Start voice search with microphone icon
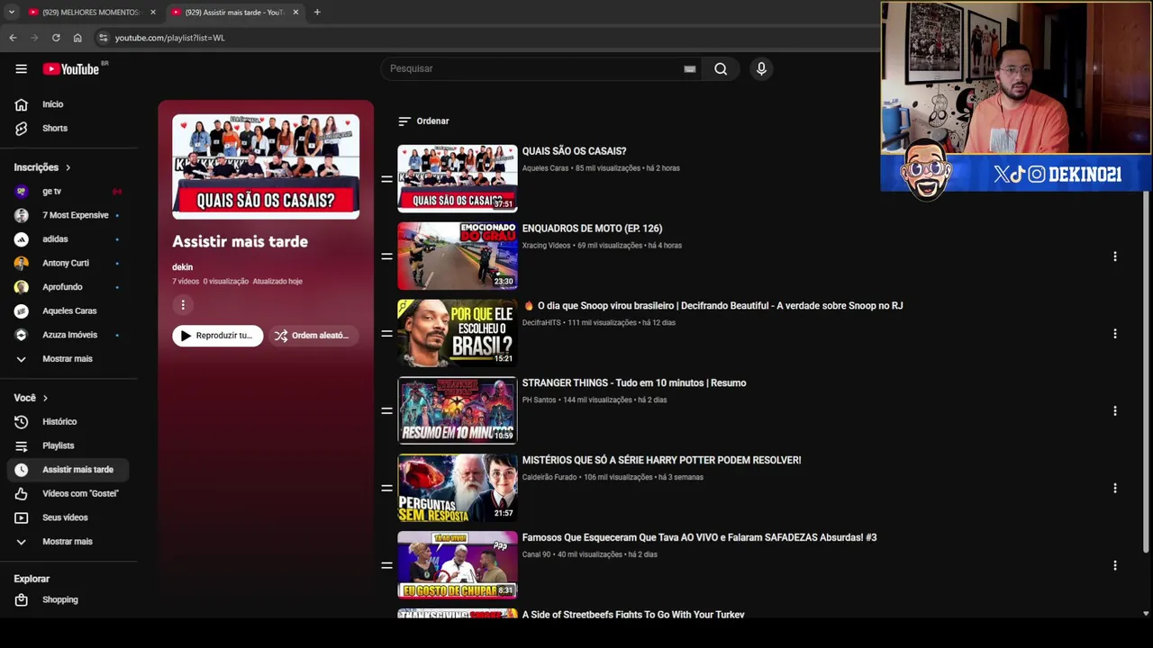Image resolution: width=1153 pixels, height=648 pixels. coord(761,68)
